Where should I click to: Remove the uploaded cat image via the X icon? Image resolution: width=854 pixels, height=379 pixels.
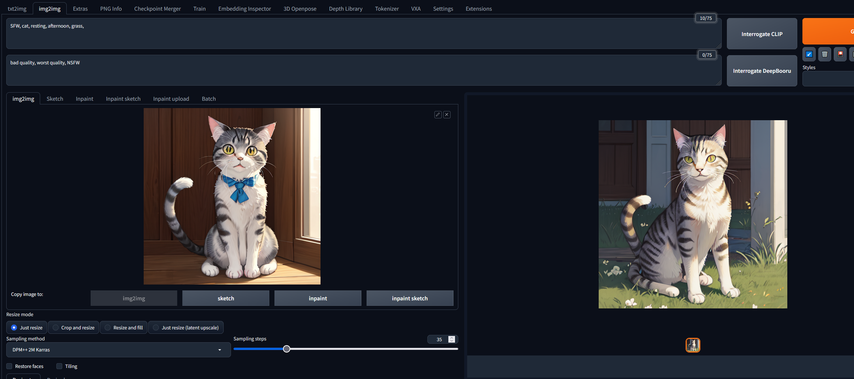(x=447, y=114)
